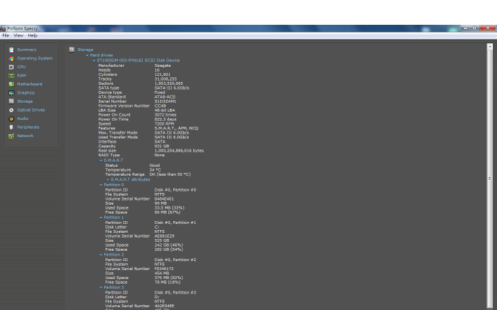Close the Speccy window

(487, 28)
